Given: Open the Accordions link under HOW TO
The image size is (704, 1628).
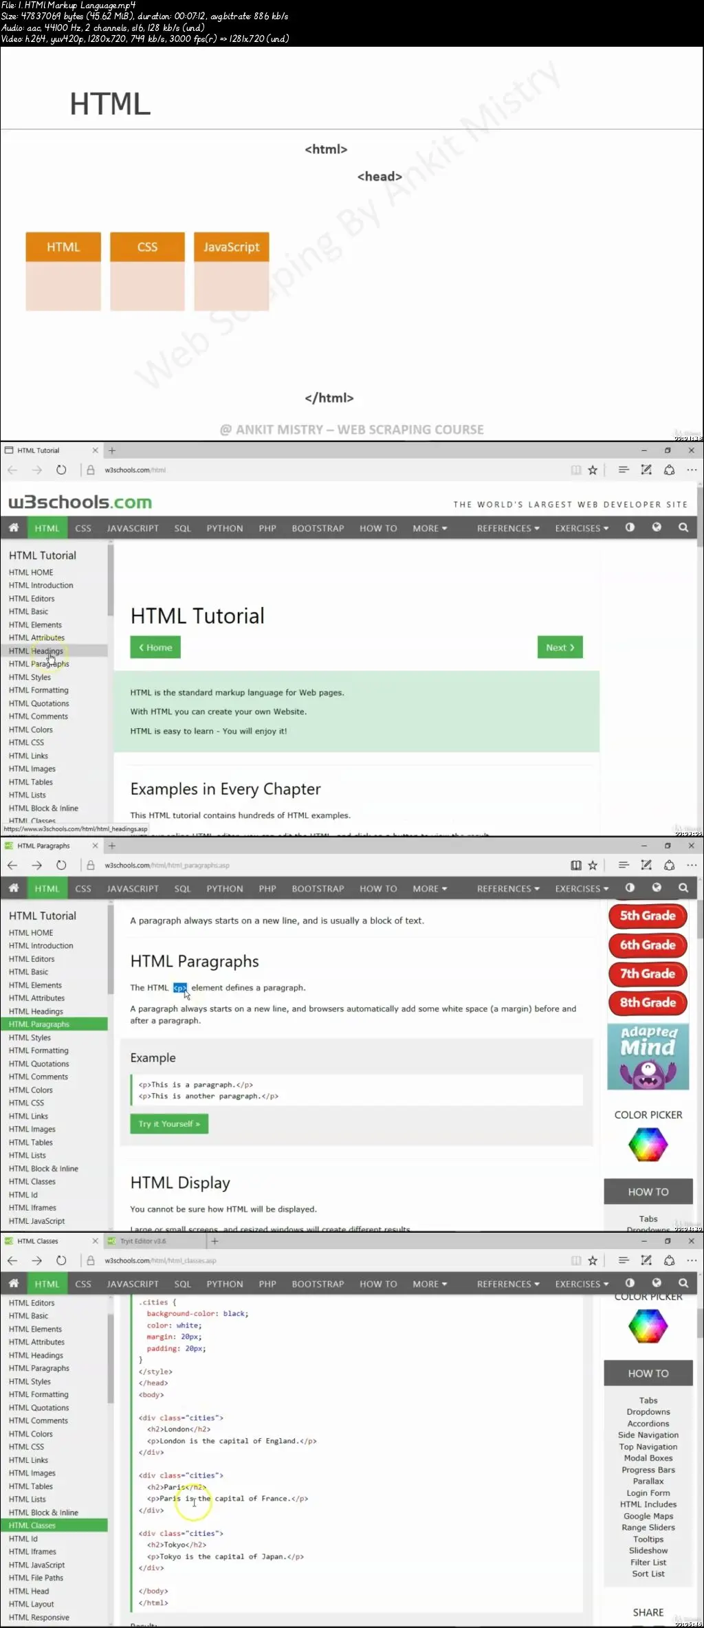Looking at the screenshot, I should point(648,1423).
